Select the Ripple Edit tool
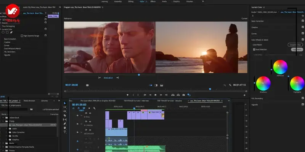The image size is (305, 152). [x=65, y=111]
